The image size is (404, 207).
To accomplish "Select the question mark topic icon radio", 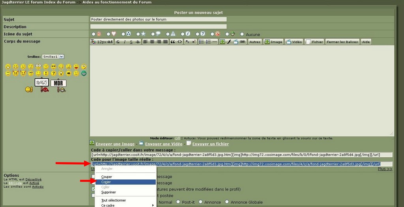I will pos(197,34).
